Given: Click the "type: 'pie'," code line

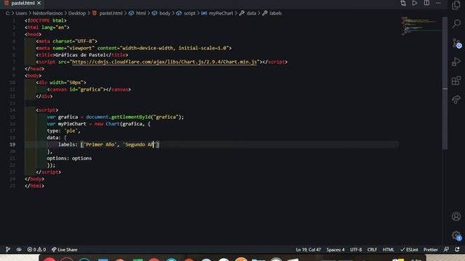Looking at the screenshot, I should coord(63,130).
